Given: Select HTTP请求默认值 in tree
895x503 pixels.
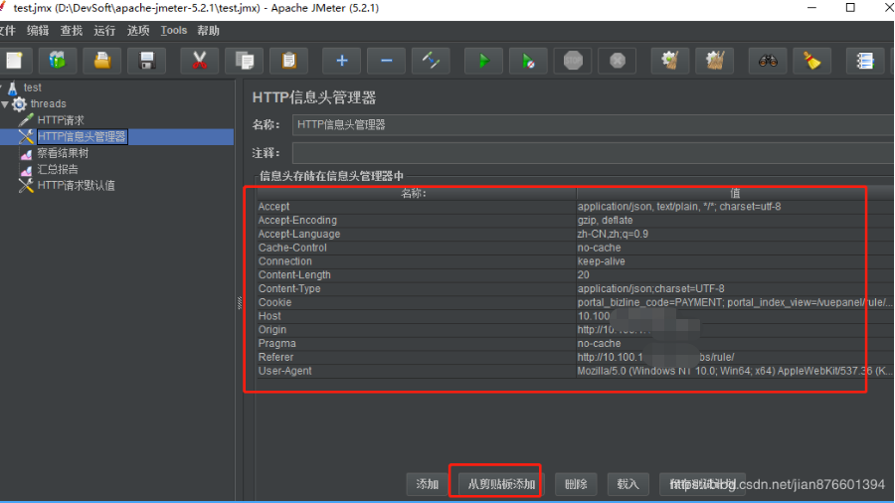Looking at the screenshot, I should pyautogui.click(x=76, y=185).
